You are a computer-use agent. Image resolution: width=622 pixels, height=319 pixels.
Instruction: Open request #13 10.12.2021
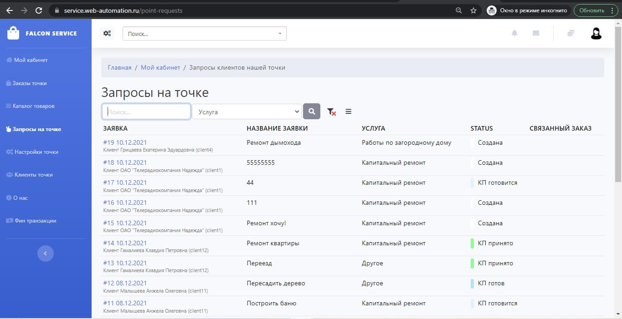(x=125, y=263)
